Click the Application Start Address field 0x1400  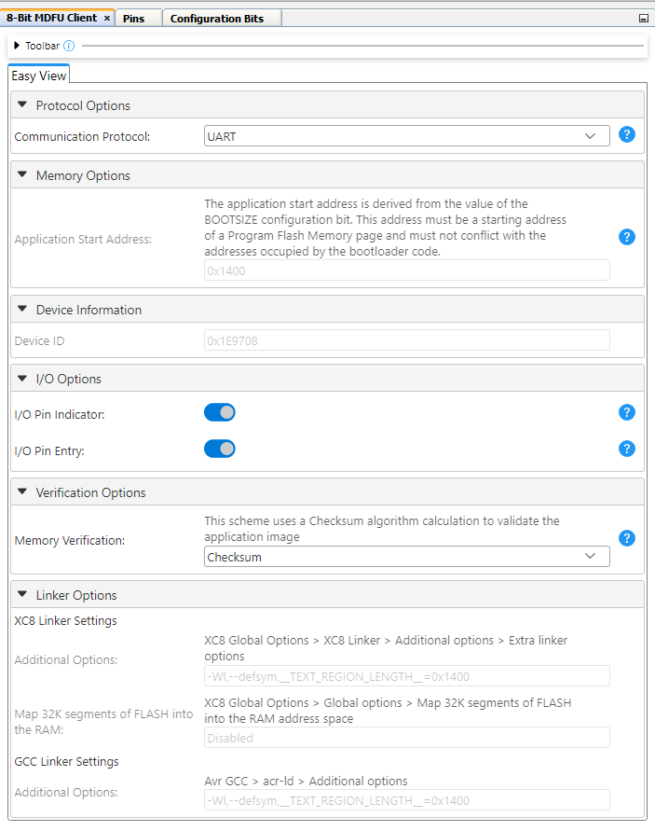coord(406,270)
